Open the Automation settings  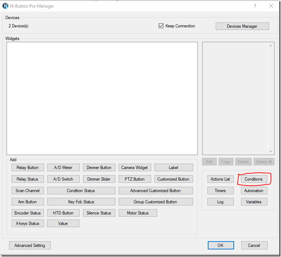pos(254,191)
